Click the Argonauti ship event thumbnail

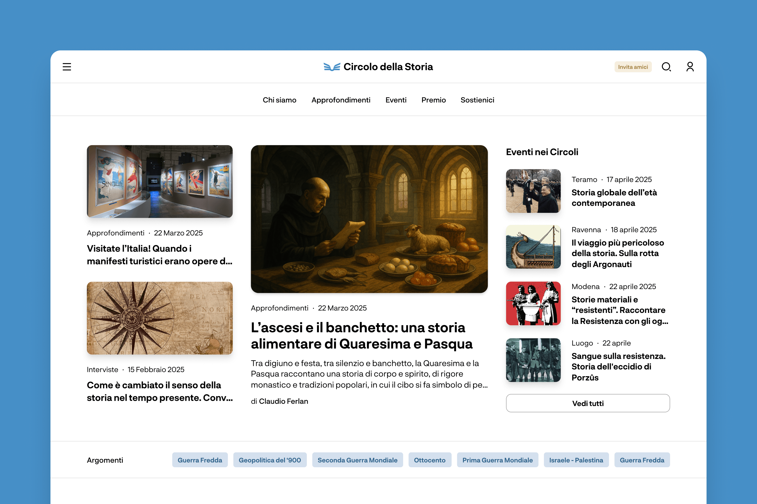[533, 246]
